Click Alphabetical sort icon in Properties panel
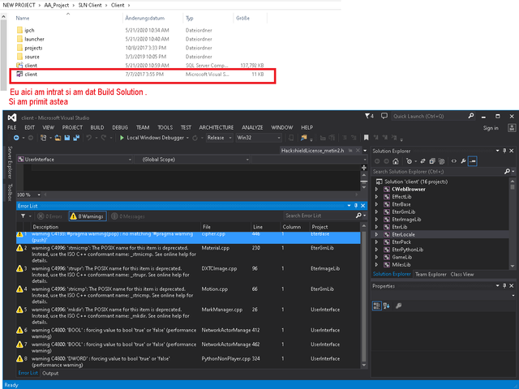Image resolution: width=519 pixels, height=389 pixels. click(386, 306)
